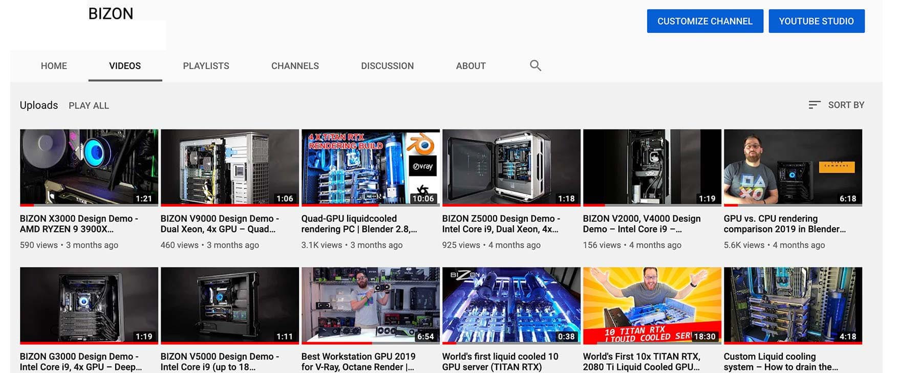898x373 pixels.
Task: Click title 'BIZON V2000, V4000 Design Demo'
Action: tap(642, 224)
